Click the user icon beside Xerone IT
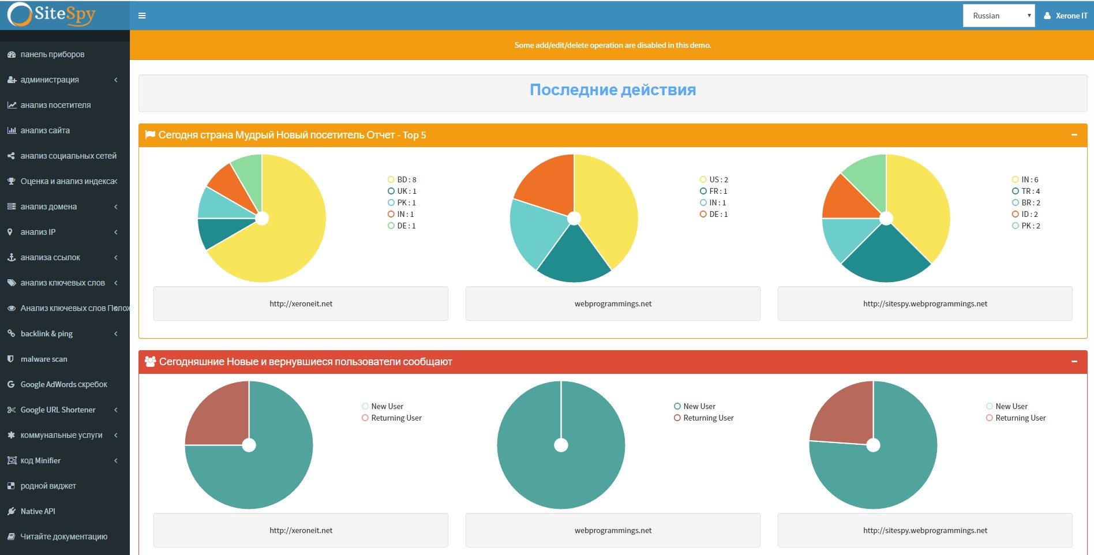 (x=1047, y=16)
